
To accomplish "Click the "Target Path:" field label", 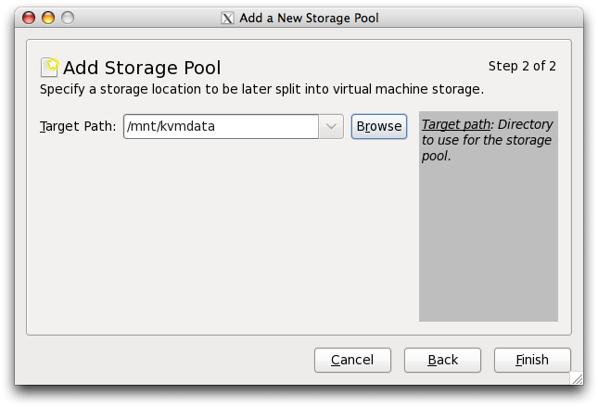I will point(78,126).
